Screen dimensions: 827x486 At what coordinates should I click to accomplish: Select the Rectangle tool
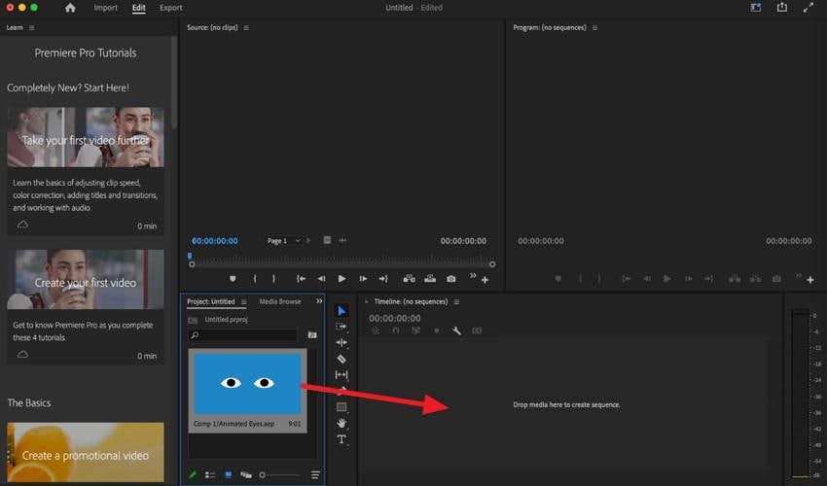tap(342, 407)
